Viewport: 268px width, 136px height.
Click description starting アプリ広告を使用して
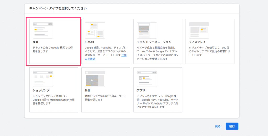(x=158, y=102)
